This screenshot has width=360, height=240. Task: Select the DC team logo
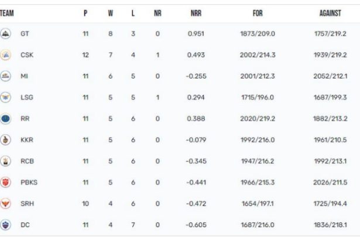click(5, 225)
